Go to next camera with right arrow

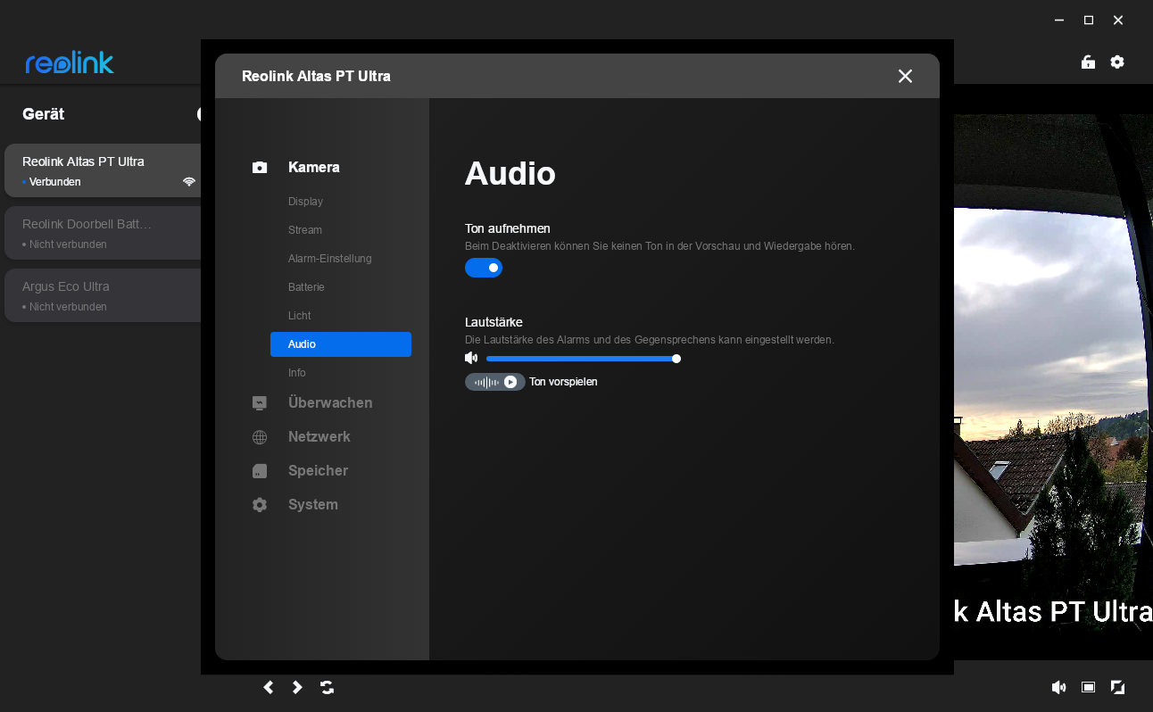[298, 687]
